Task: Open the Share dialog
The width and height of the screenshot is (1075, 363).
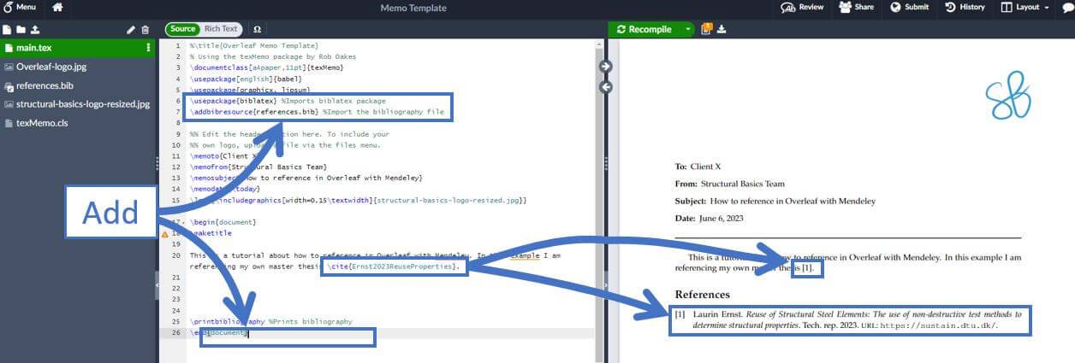Action: (856, 7)
